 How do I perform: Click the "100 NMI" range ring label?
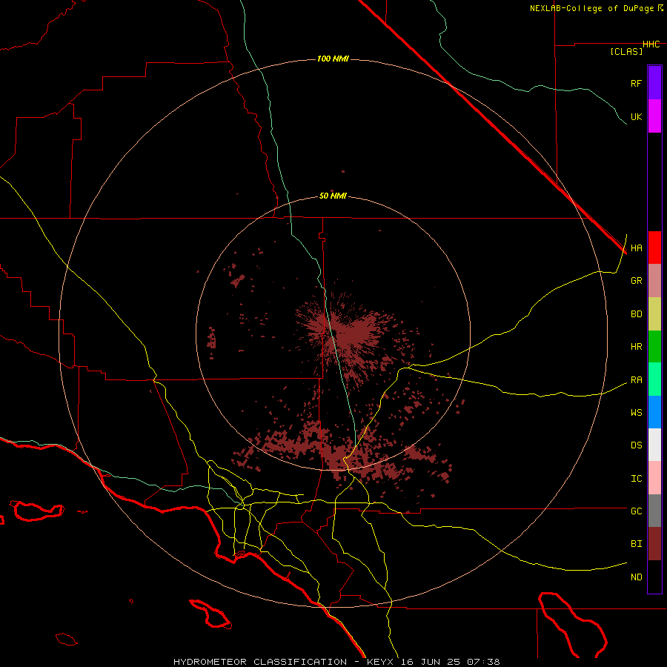[333, 59]
